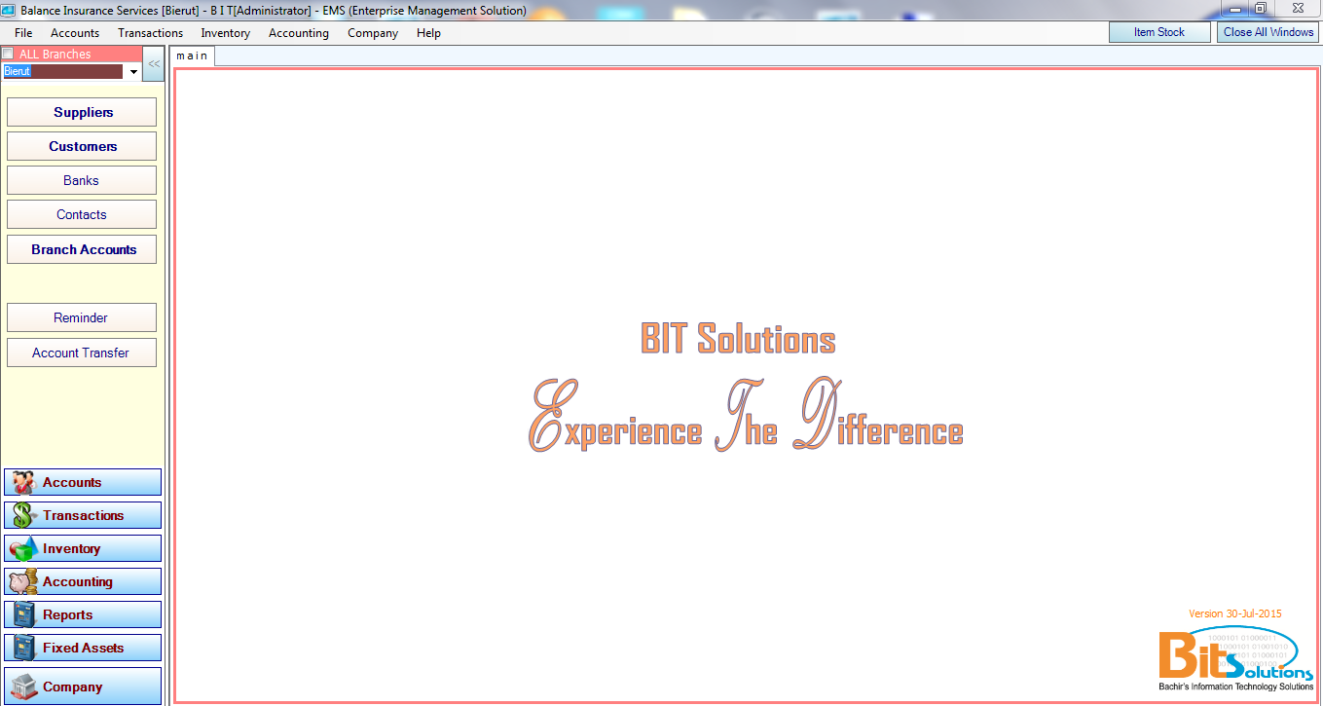This screenshot has width=1323, height=706.
Task: Click the Reports book icon
Action: tap(24, 614)
